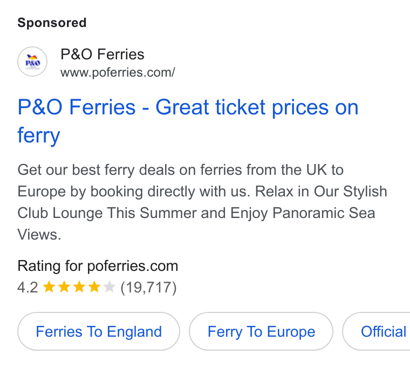The image size is (410, 368).
Task: Click the word 'Views.' in the description
Action: pos(39,235)
